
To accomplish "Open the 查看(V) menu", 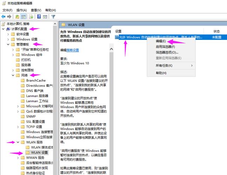I will 36,10.
